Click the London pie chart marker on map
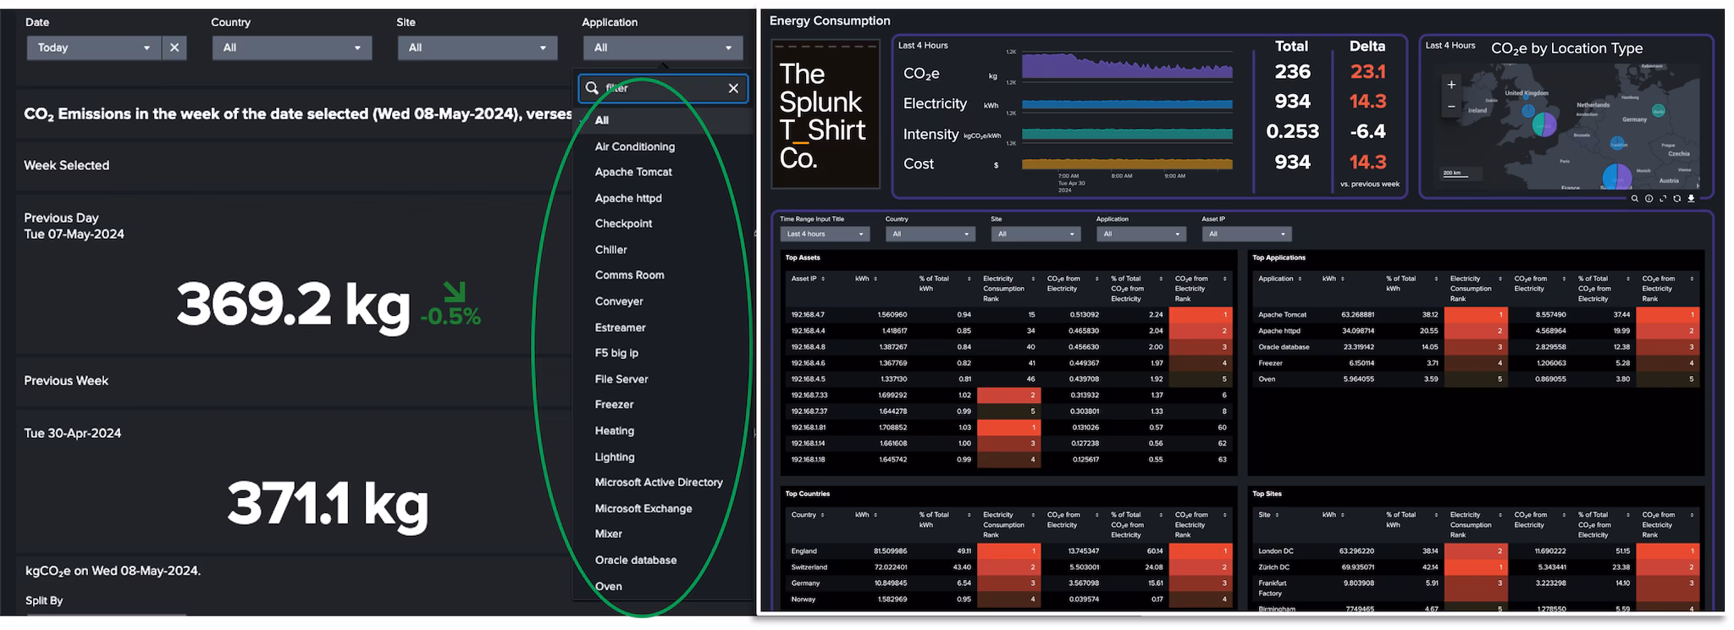 [x=1544, y=125]
